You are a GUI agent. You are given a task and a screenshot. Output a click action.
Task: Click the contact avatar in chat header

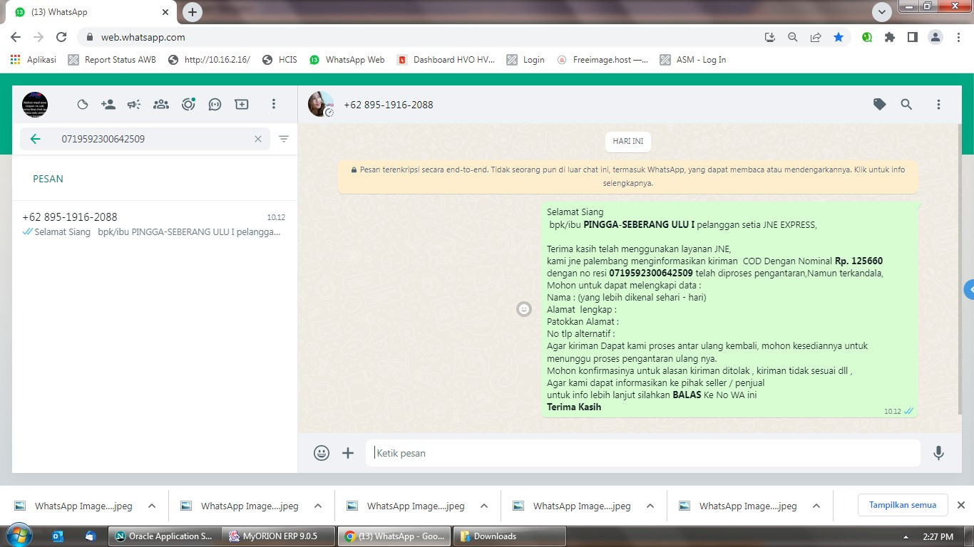(x=321, y=105)
